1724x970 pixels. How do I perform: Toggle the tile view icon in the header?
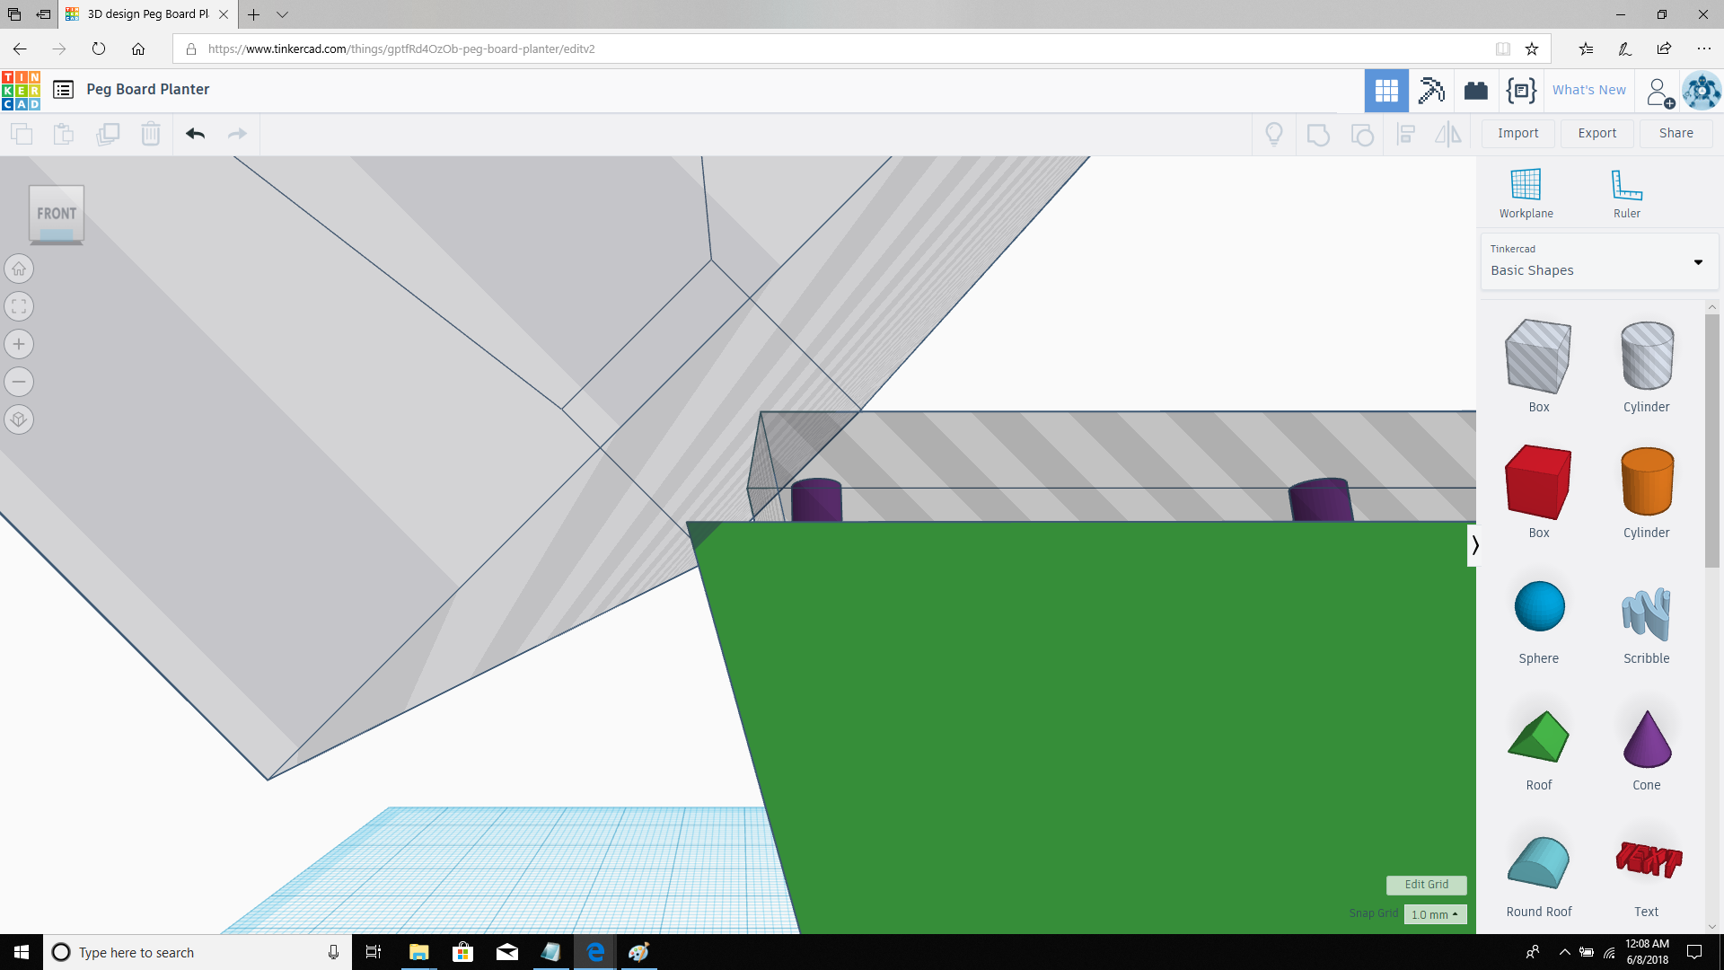click(1386, 90)
